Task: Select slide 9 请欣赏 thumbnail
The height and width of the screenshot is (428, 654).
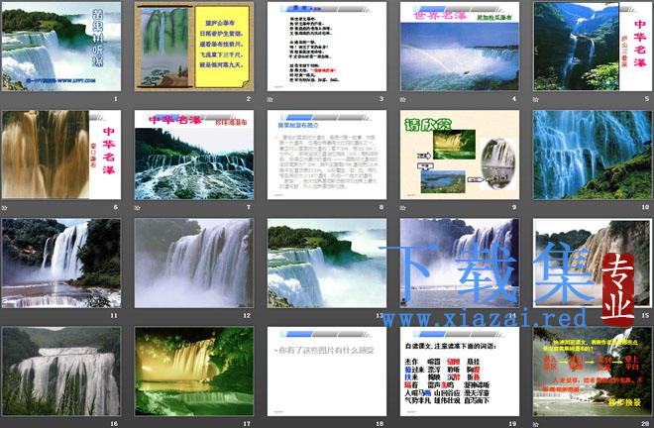Action: (460, 155)
